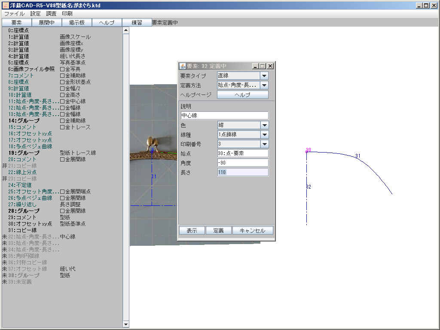
Task: Open the ファイル menu
Action: (x=14, y=13)
